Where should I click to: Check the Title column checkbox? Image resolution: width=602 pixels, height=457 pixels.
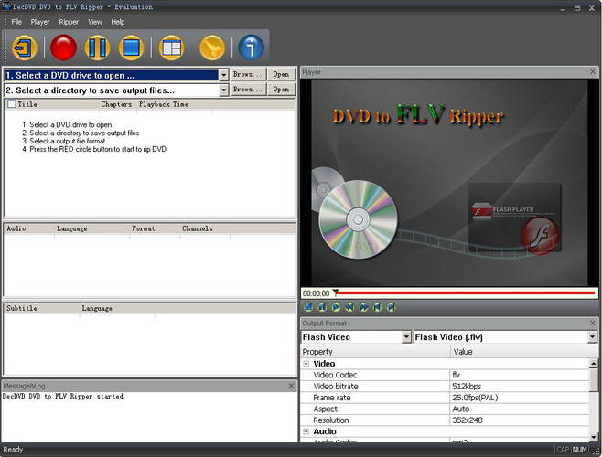click(x=12, y=104)
